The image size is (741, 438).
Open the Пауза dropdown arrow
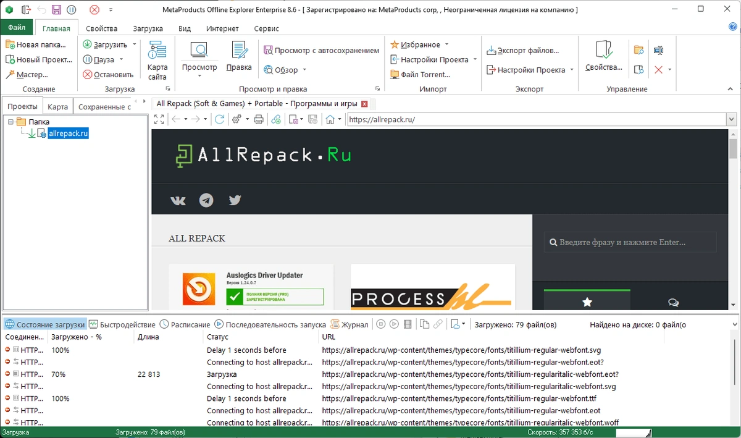[x=120, y=59]
